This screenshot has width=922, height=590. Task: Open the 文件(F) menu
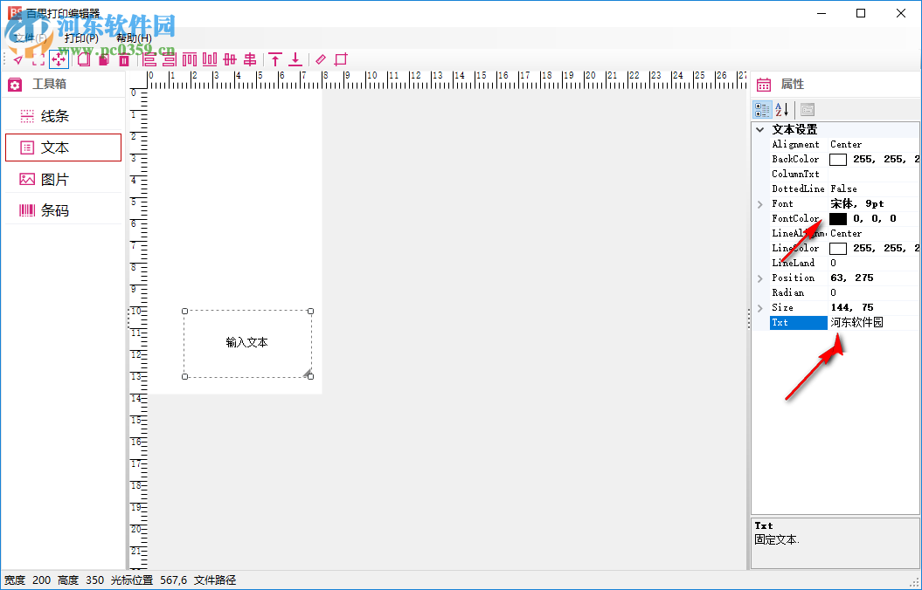pyautogui.click(x=30, y=38)
